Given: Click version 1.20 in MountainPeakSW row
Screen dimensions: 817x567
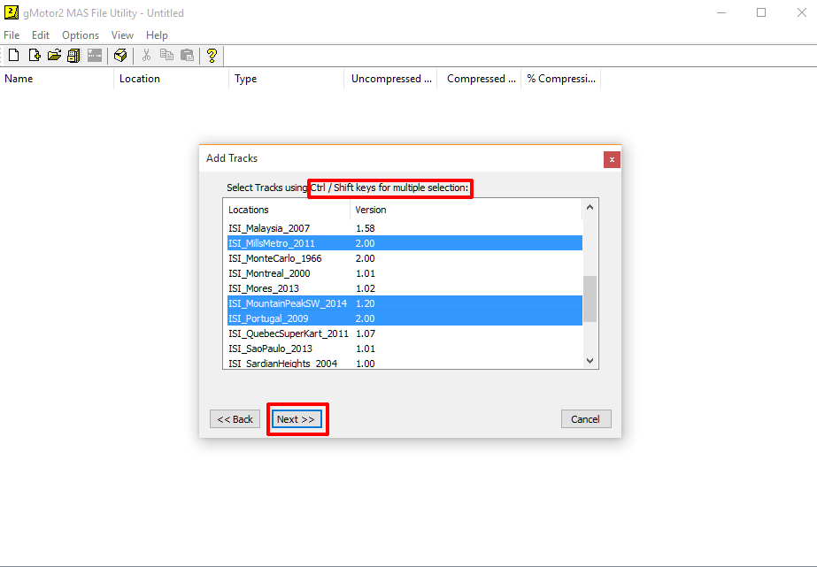Looking at the screenshot, I should click(x=366, y=303).
